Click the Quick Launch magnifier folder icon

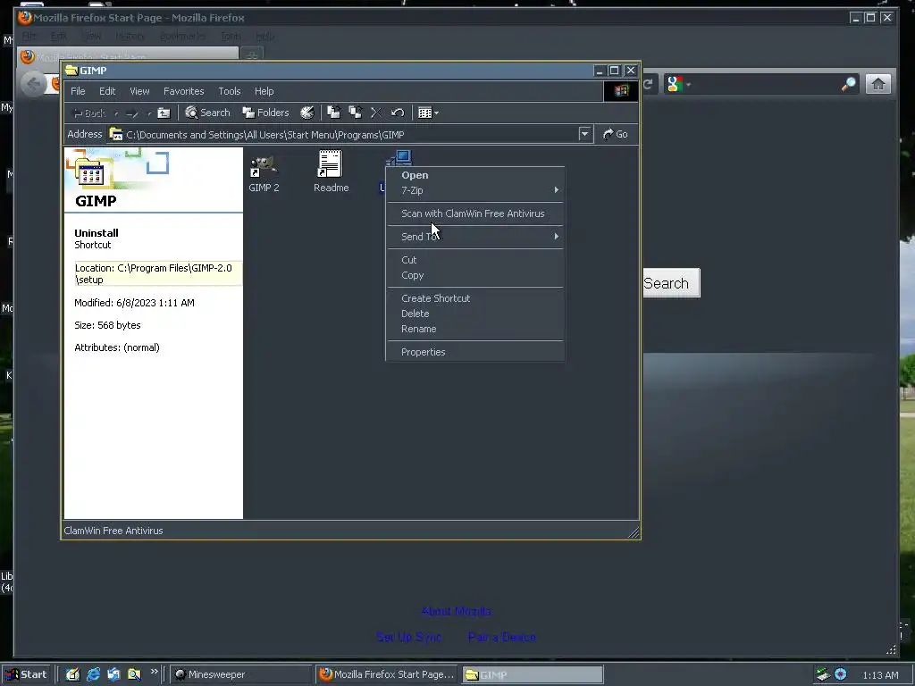click(x=134, y=674)
